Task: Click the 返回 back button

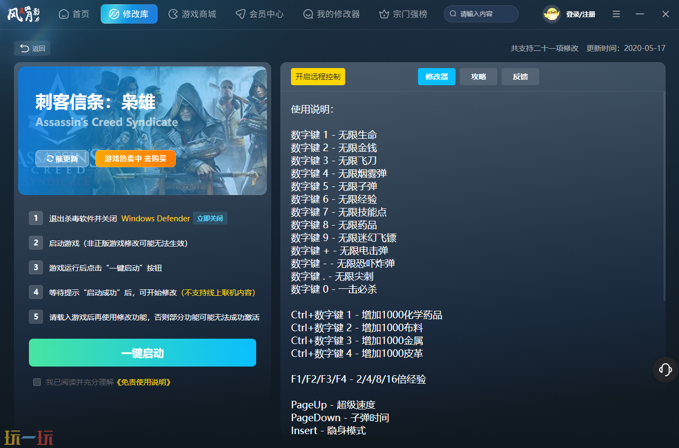Action: coord(32,48)
